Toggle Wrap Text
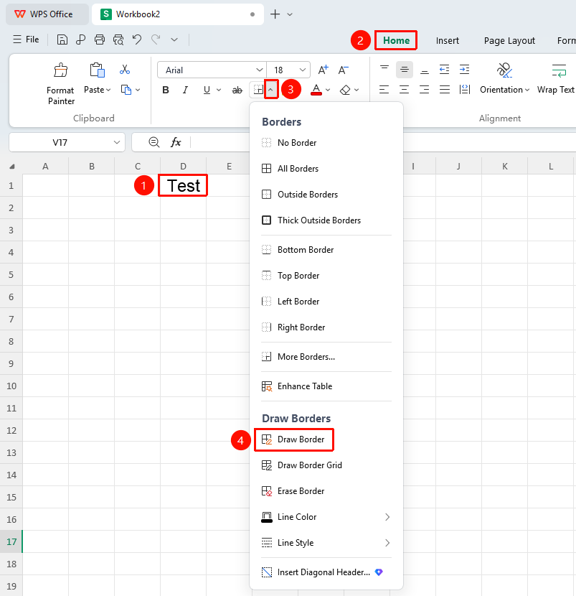576x596 pixels. [556, 79]
